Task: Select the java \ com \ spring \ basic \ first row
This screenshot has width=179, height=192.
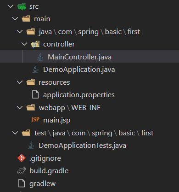Action: click(x=89, y=32)
